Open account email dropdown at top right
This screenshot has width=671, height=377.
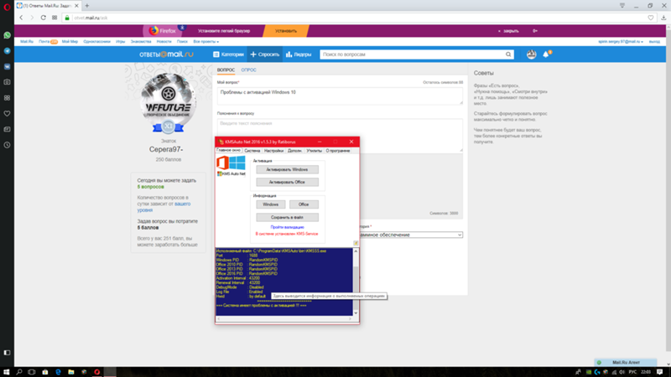(620, 41)
